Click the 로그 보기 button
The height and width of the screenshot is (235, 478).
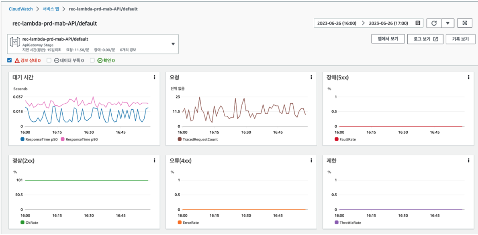425,39
